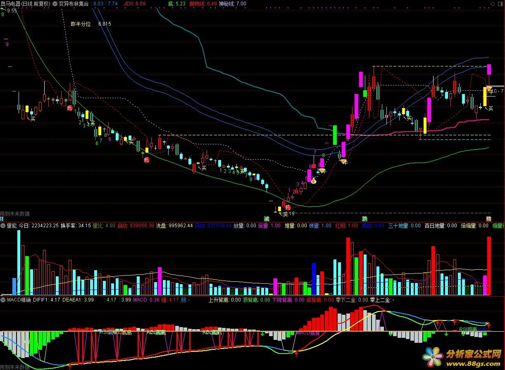Select the 量能 panel title
505x370 pixels.
pos(12,226)
